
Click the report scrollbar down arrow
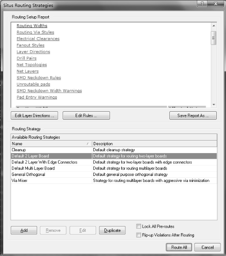click(213, 104)
